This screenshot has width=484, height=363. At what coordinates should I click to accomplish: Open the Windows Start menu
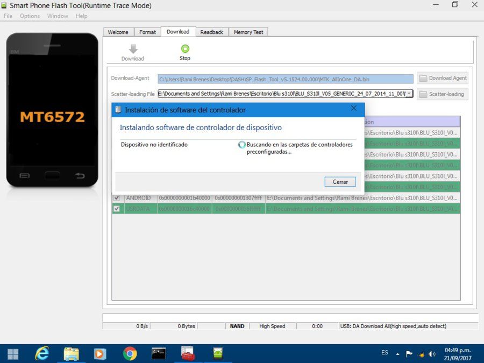pyautogui.click(x=13, y=354)
